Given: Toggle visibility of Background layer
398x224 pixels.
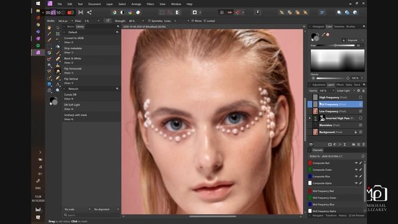Looking at the screenshot, I should (x=361, y=132).
